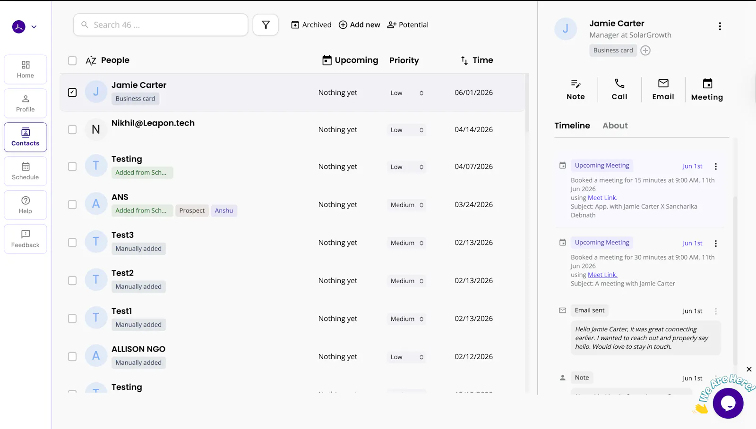
Task: Uncheck the Jamie Carter row checkbox
Action: coord(72,93)
